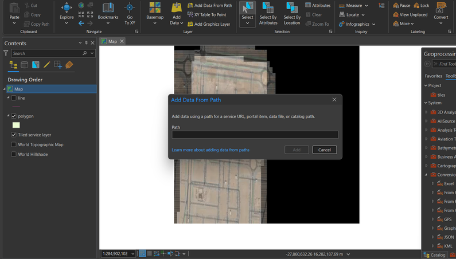Click in the Path input field

[255, 135]
